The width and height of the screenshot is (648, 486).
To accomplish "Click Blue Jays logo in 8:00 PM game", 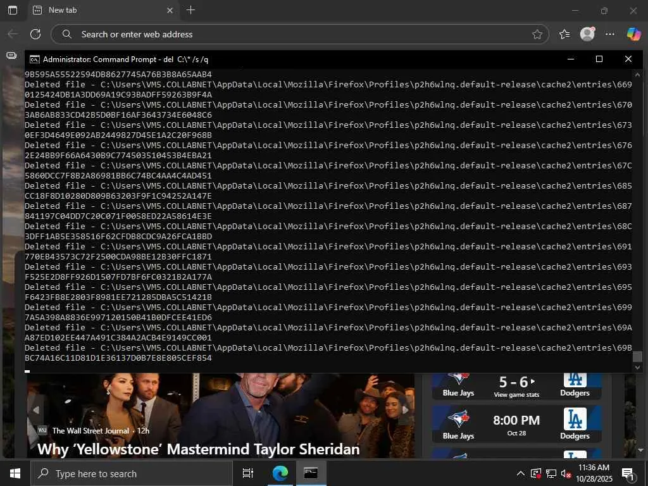I will click(458, 419).
